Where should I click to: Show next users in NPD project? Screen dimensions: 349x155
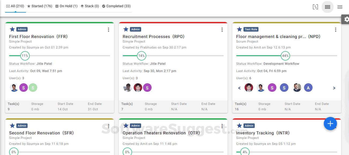tap(334, 88)
